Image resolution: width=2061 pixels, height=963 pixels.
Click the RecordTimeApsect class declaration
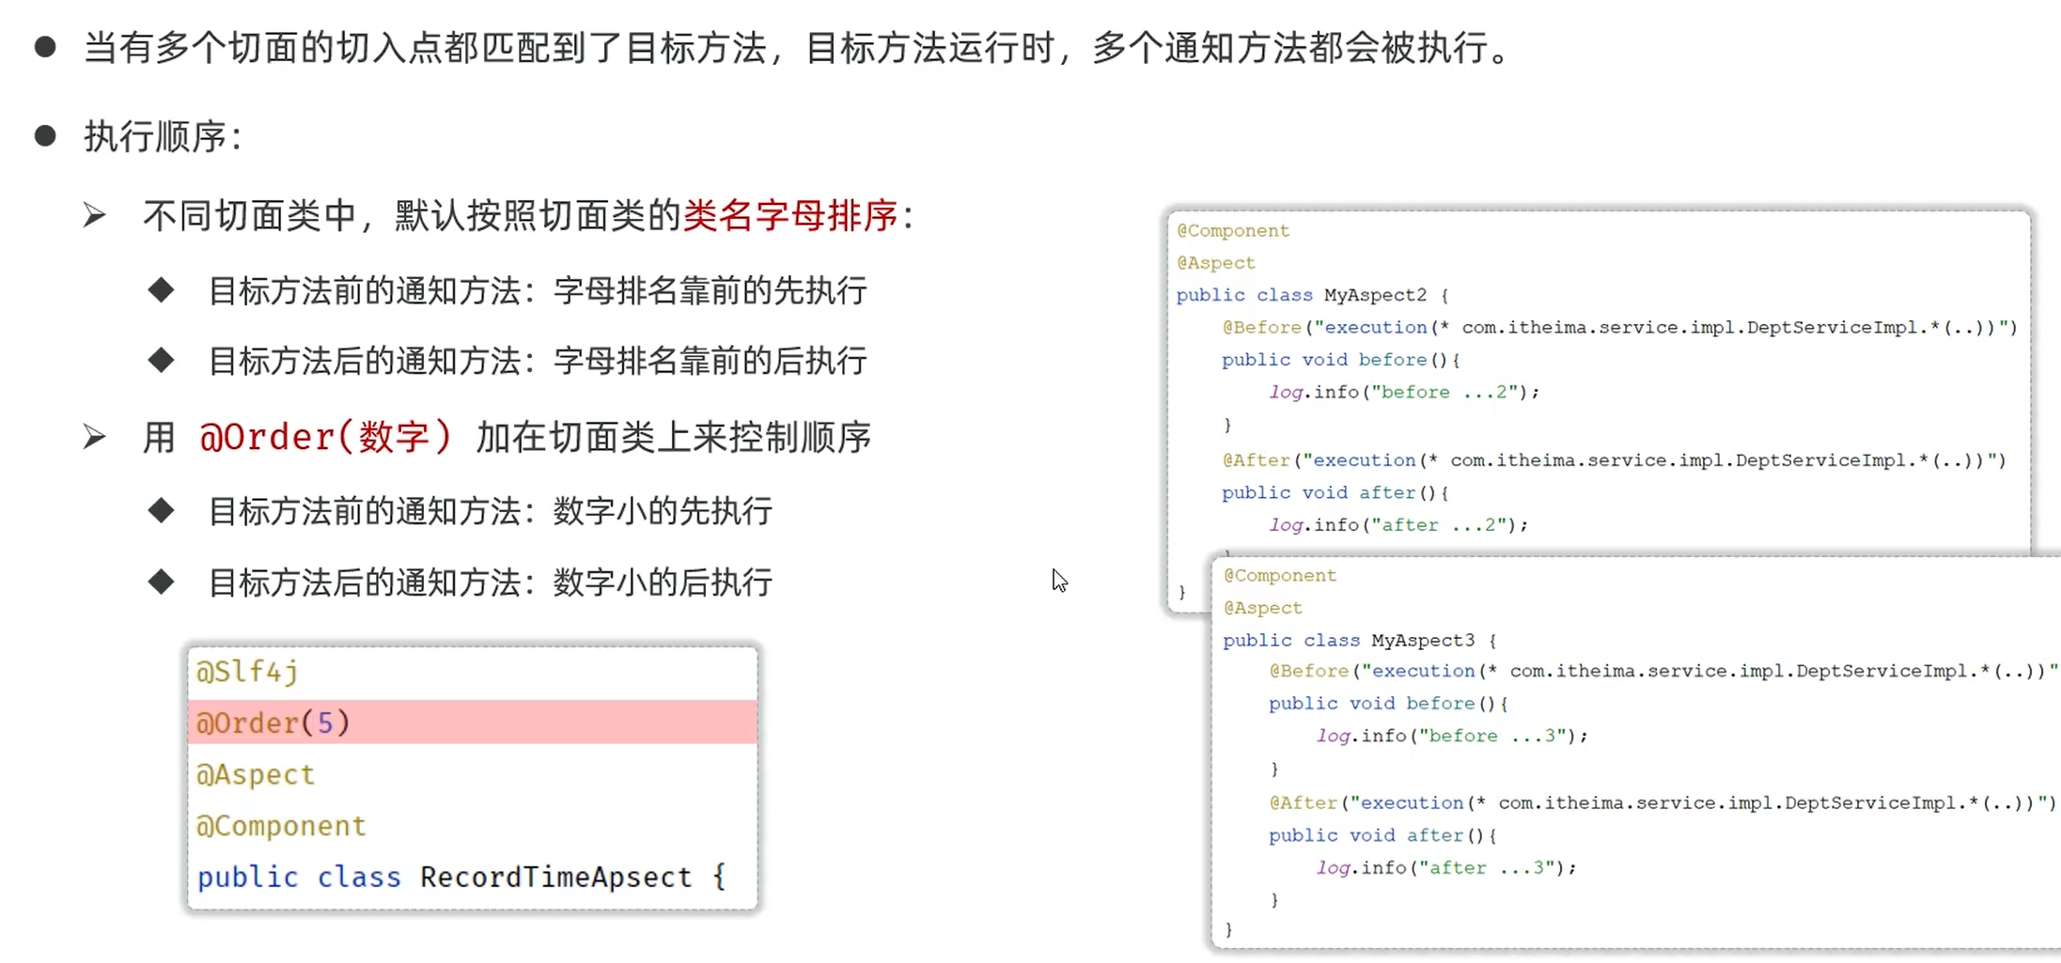461,877
